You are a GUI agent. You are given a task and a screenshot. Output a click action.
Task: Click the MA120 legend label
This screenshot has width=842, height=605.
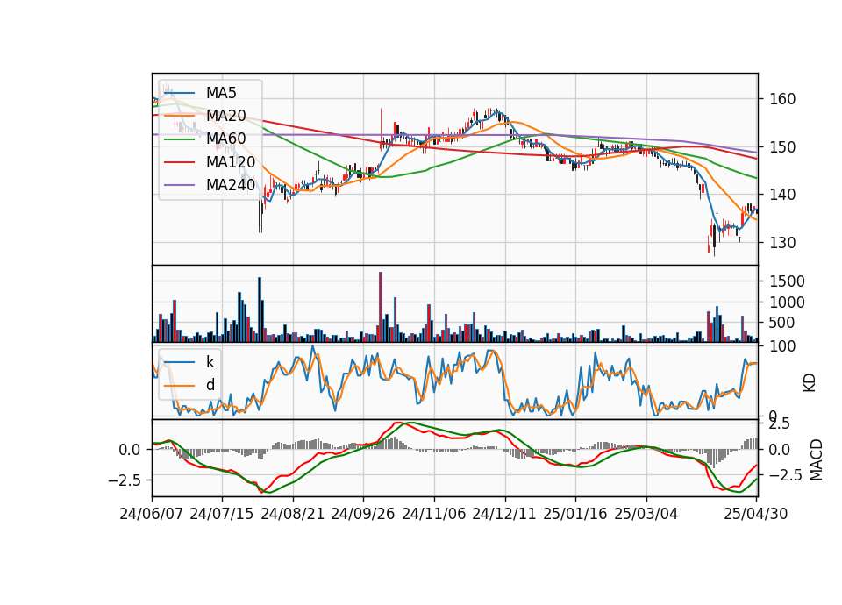(231, 162)
